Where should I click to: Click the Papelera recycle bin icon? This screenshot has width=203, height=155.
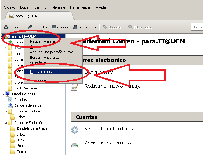(x=10, y=100)
